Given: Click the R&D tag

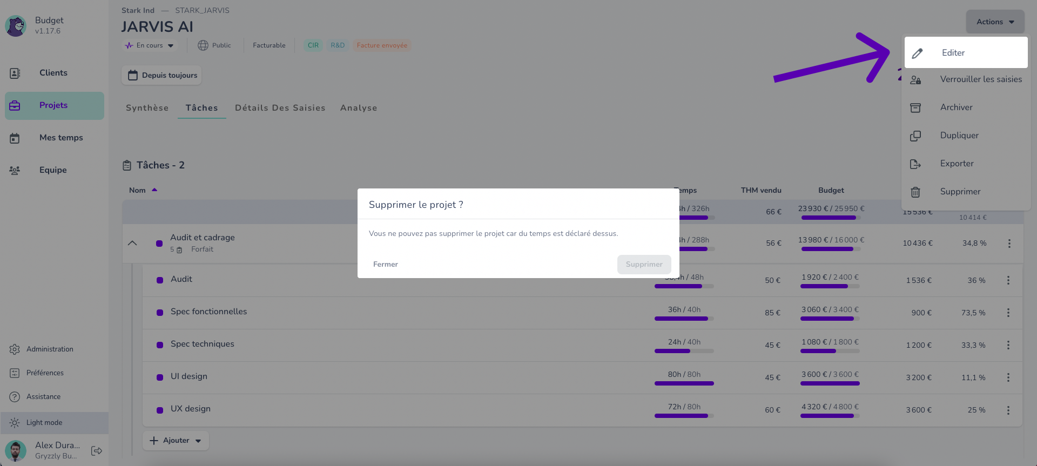Looking at the screenshot, I should (338, 45).
